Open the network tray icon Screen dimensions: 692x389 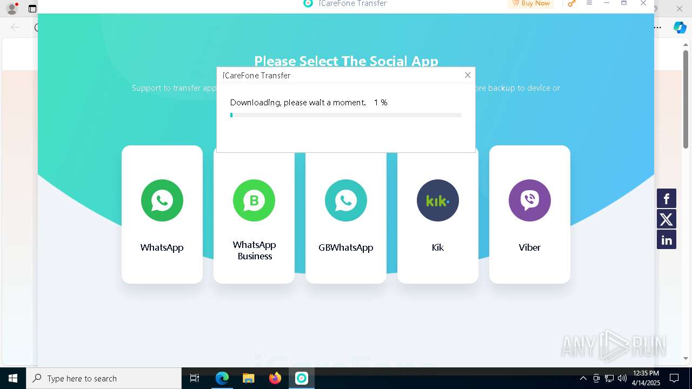609,378
